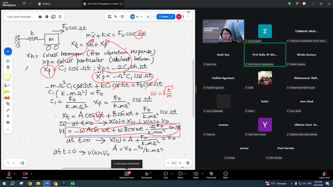Select the yellow highlighter tool
333x187 pixels.
coord(7,91)
